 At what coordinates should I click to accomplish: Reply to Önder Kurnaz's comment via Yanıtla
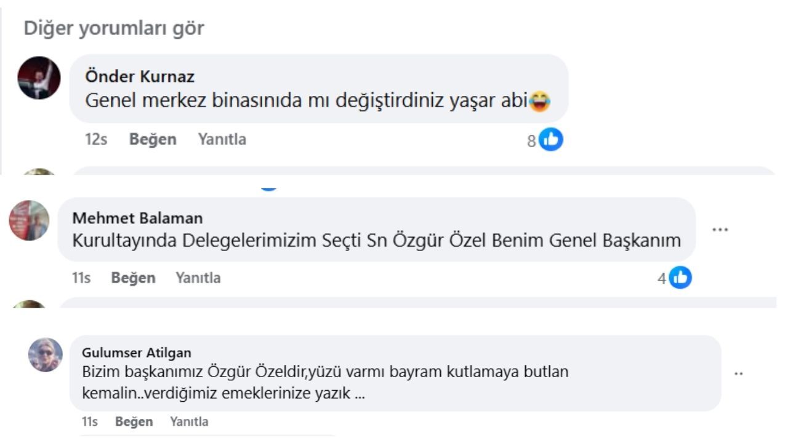pyautogui.click(x=222, y=140)
